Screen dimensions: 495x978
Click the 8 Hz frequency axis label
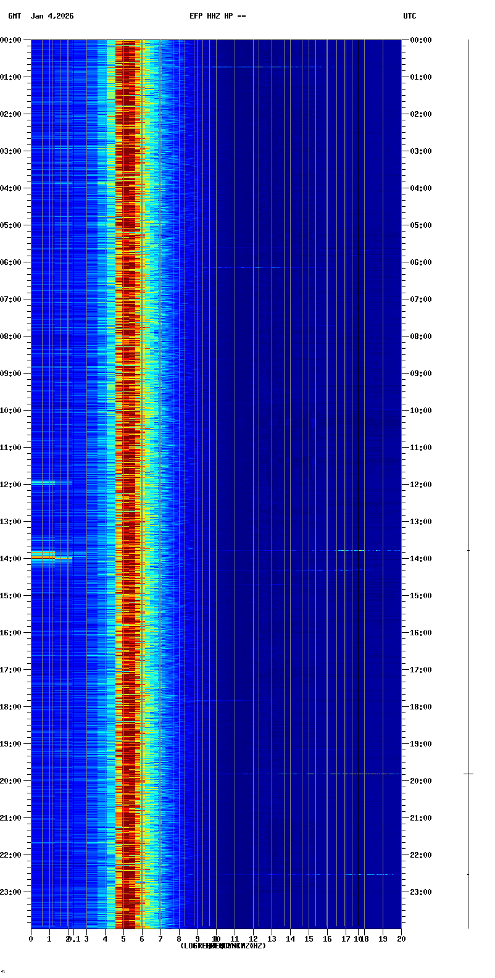coord(179,939)
